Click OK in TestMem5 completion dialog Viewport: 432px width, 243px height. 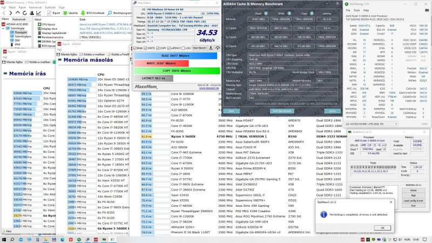(382, 228)
